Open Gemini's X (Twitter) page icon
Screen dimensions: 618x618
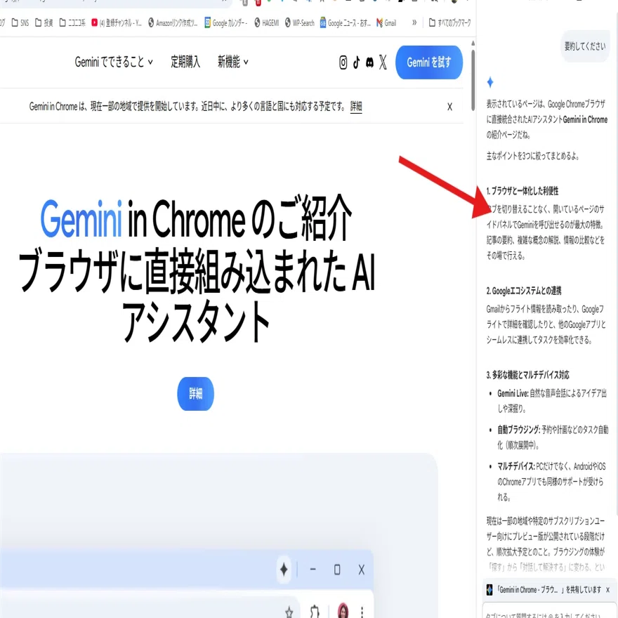383,63
